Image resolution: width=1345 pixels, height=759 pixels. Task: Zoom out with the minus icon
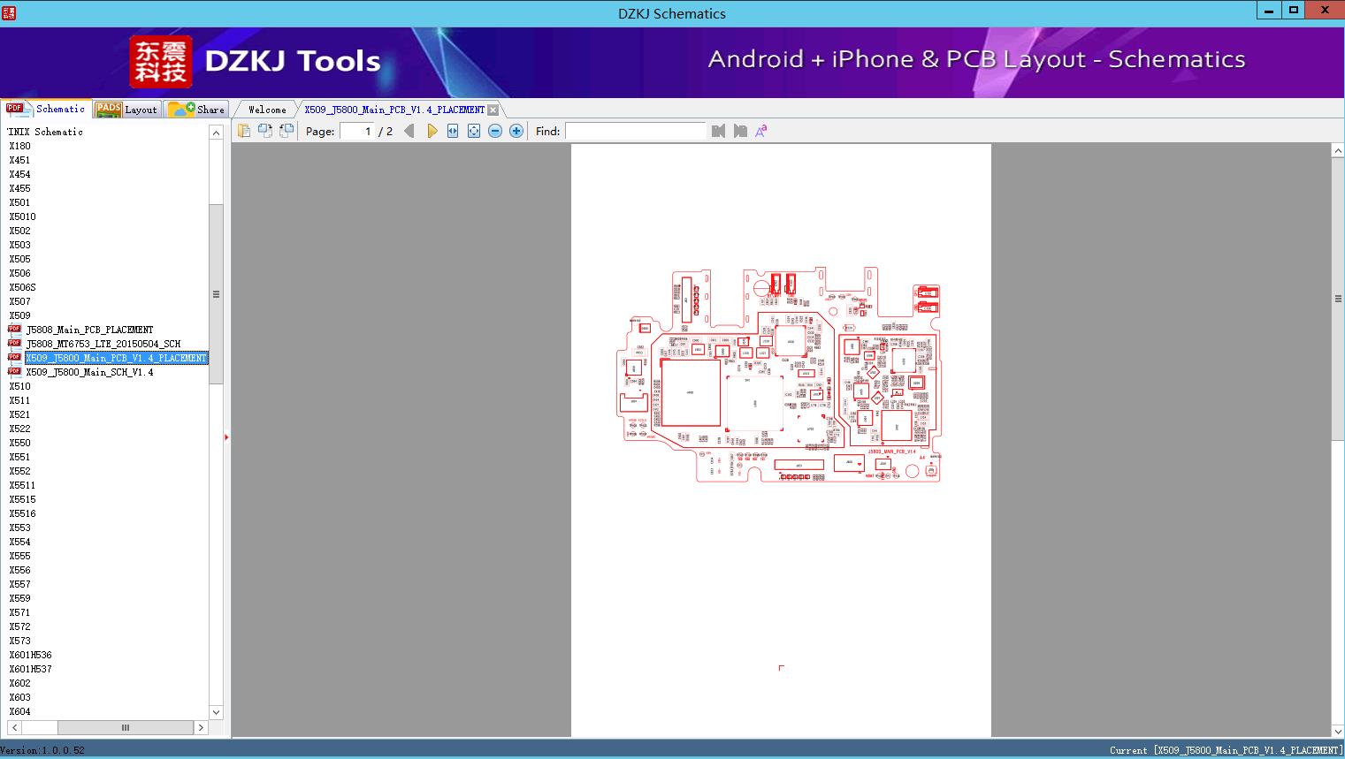coord(495,131)
